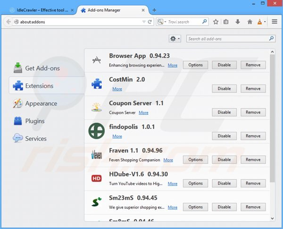This screenshot has width=283, height=229.
Task: Remove the Coupon Server extension
Action: coord(253,112)
